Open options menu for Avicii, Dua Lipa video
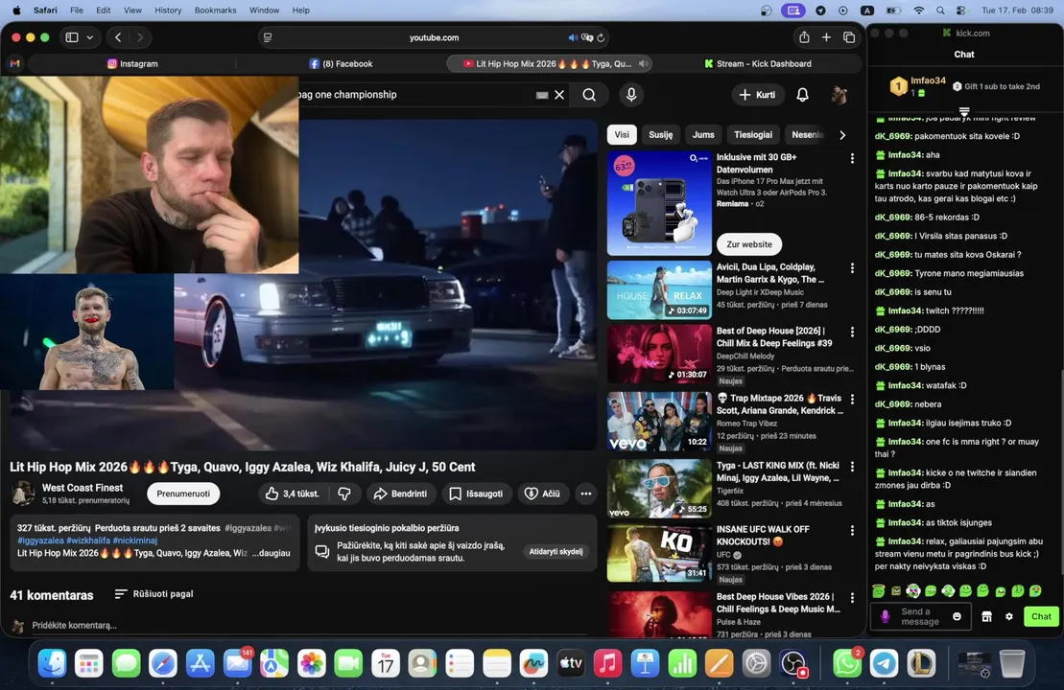The image size is (1064, 690). tap(852, 268)
